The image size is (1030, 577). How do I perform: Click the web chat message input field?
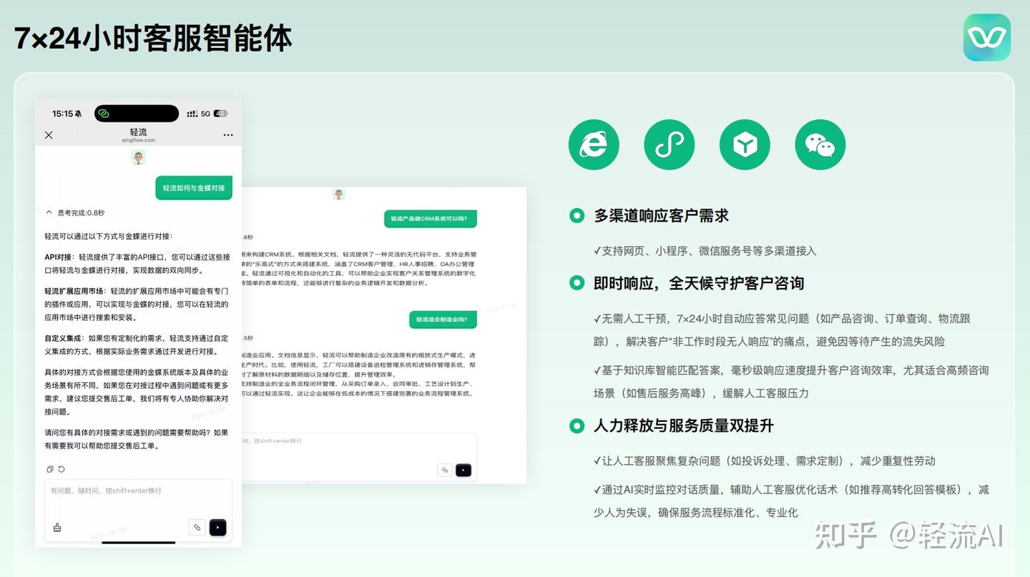[x=358, y=456]
